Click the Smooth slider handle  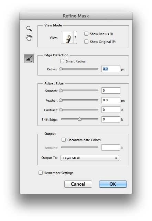pos(61,90)
